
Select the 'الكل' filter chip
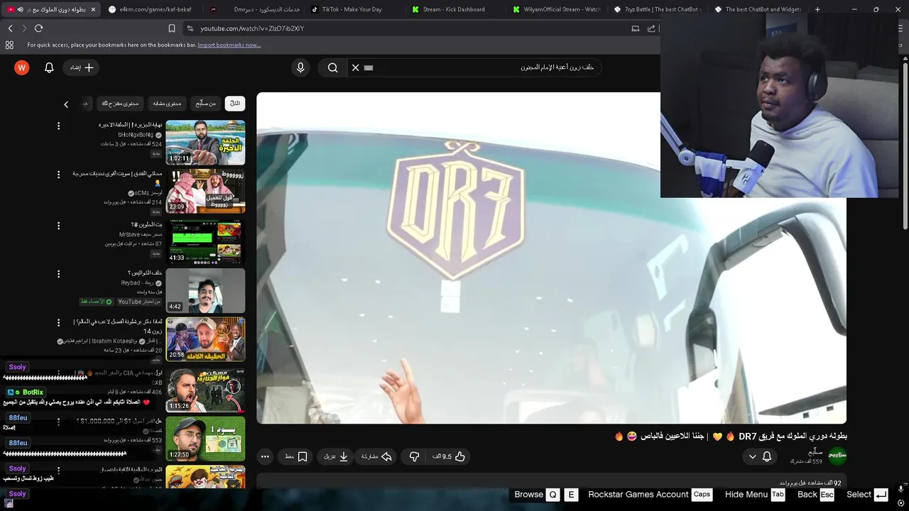coord(235,104)
